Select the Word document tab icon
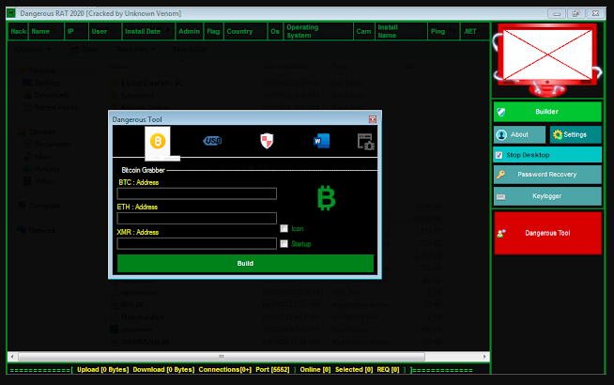This screenshot has width=614, height=385. (322, 141)
